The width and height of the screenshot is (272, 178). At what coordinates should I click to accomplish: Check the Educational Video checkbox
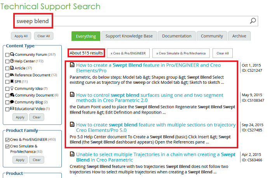click(x=7, y=109)
